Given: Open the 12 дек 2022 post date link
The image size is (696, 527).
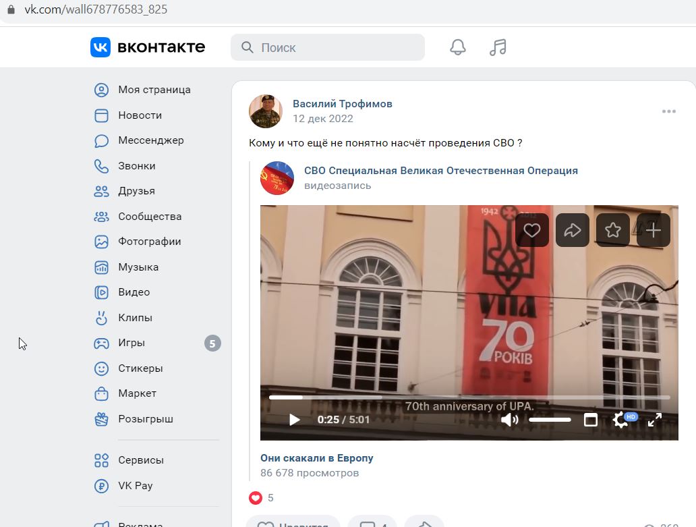Looking at the screenshot, I should click(x=322, y=119).
